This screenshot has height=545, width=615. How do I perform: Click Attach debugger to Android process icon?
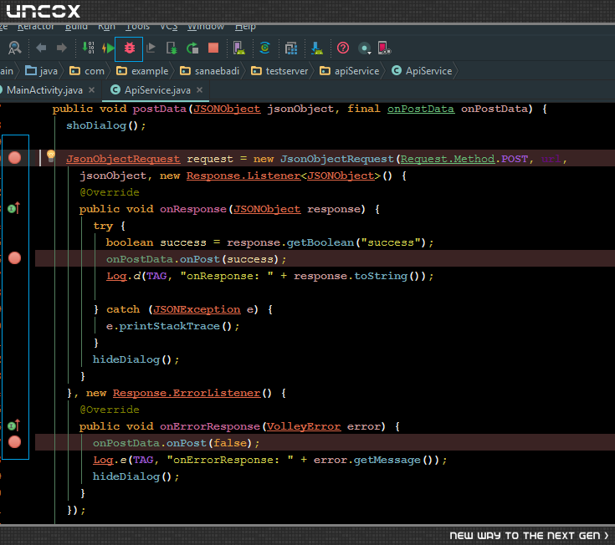(172, 48)
